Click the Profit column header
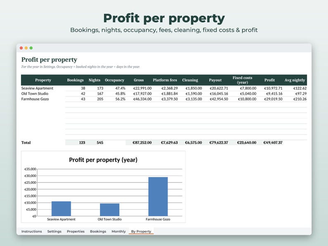Screen dimensions: 328x246 pyautogui.click(x=269, y=80)
